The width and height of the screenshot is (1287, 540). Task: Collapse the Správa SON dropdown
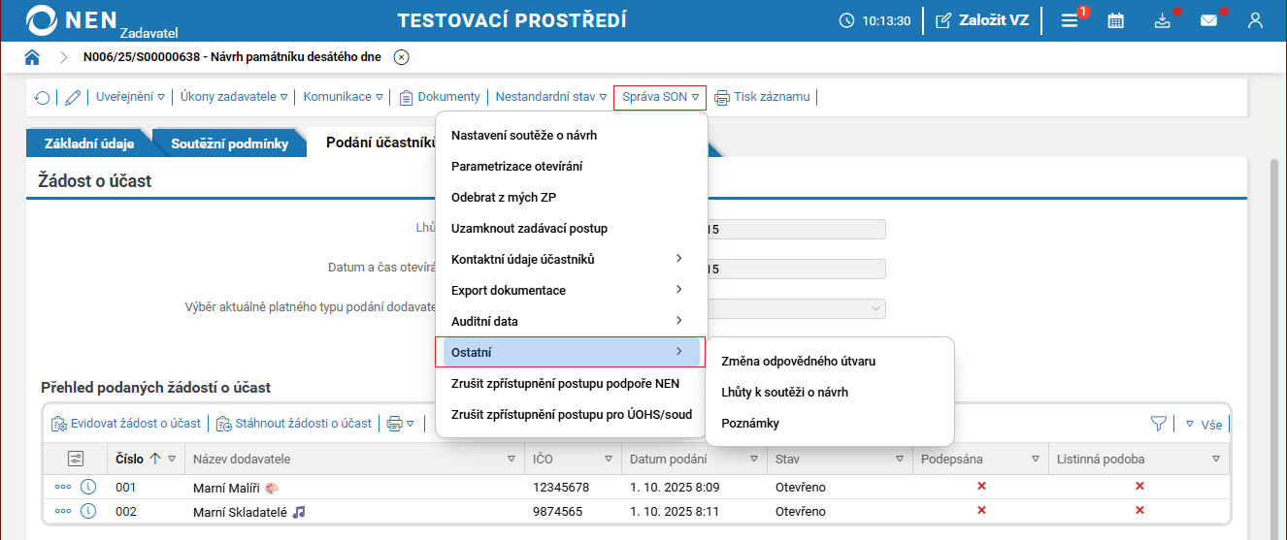(x=660, y=97)
